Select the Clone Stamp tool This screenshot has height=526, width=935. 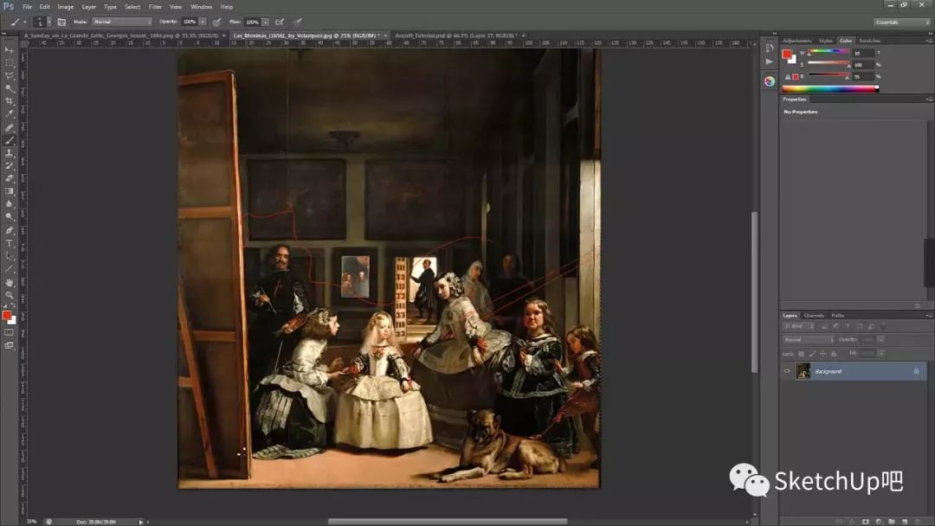pyautogui.click(x=9, y=153)
